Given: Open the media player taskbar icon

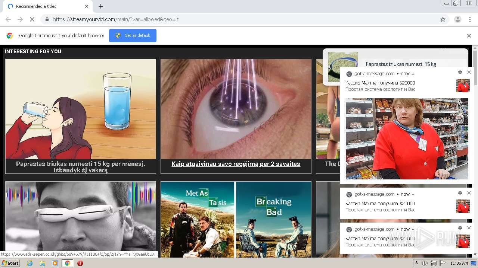Looking at the screenshot, I should click(55, 263).
